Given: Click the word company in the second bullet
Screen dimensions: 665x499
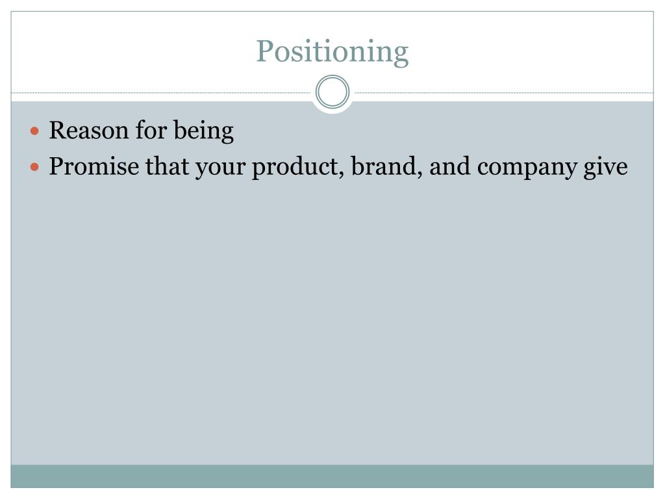Looking at the screenshot, I should point(527,168).
